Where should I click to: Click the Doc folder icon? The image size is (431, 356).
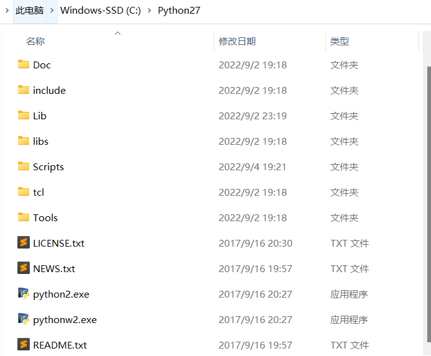(x=24, y=65)
